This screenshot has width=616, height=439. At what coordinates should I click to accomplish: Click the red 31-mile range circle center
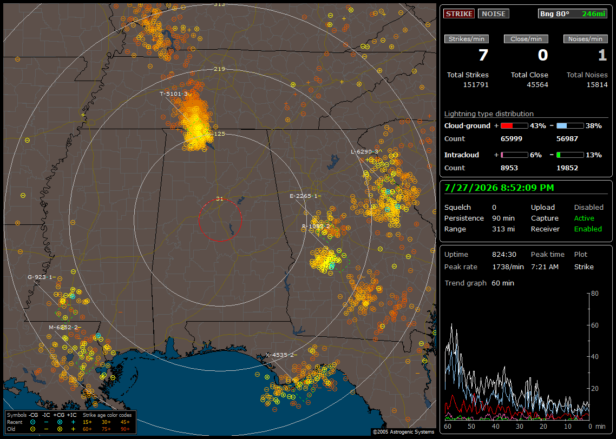coord(220,220)
